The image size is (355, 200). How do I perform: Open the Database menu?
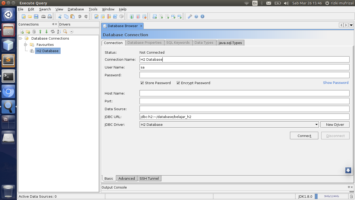click(x=76, y=9)
